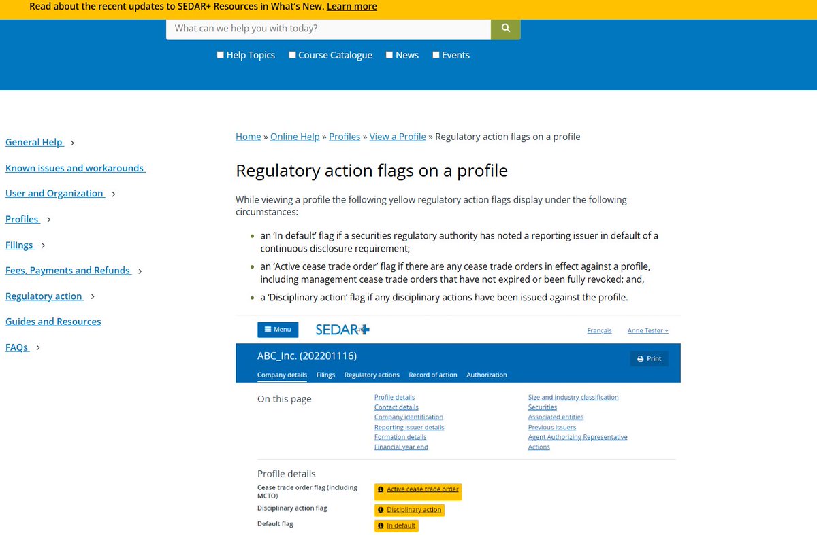Open the User and Organization sidebar link
Image resolution: width=817 pixels, height=535 pixels.
pyautogui.click(x=55, y=193)
